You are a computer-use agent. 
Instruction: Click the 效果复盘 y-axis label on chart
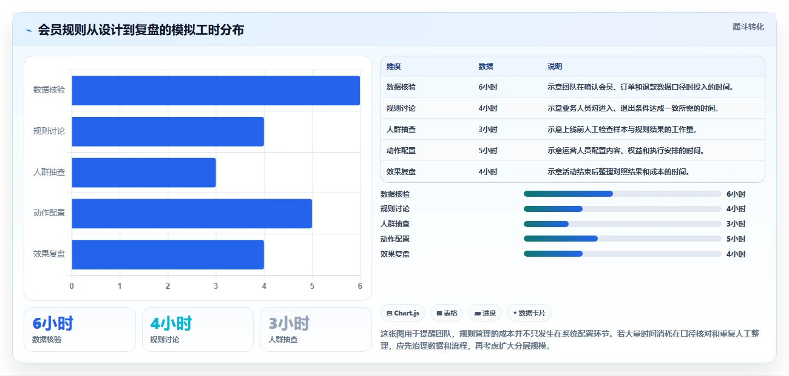49,254
